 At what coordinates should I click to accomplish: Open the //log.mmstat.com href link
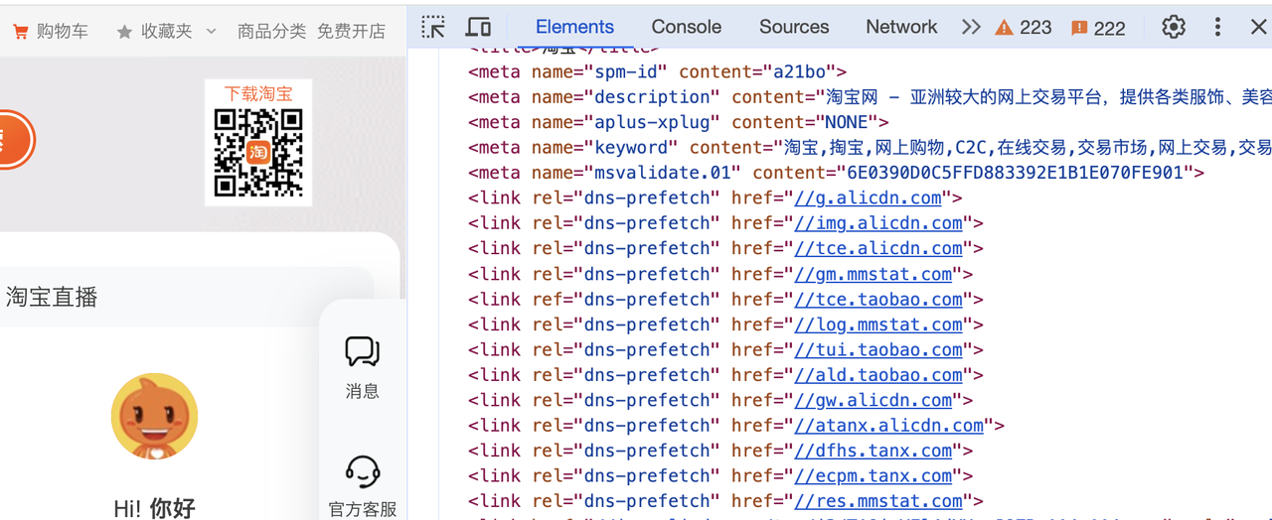pyautogui.click(x=878, y=325)
